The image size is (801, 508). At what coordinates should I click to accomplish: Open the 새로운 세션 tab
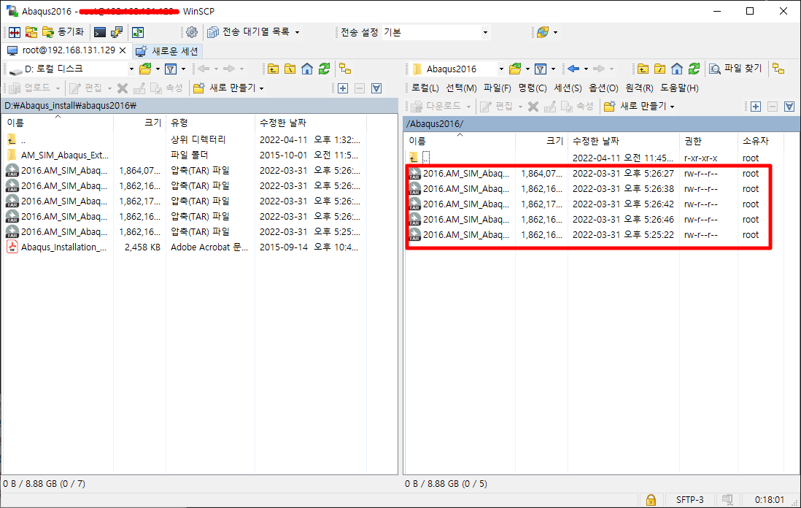point(168,50)
